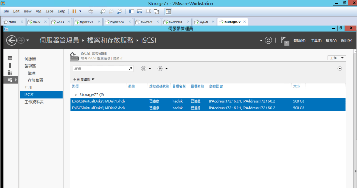The width and height of the screenshot is (357, 188).
Task: Select 存放集區 in the navigation pane
Action: (x=35, y=80)
